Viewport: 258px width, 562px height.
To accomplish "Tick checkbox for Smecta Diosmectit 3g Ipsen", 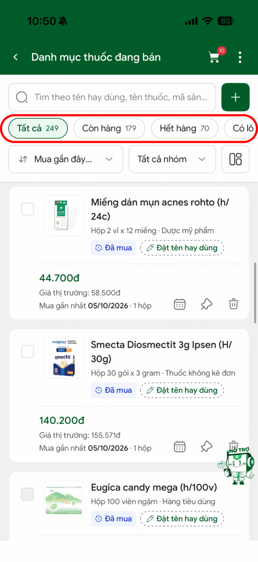I will pyautogui.click(x=28, y=352).
